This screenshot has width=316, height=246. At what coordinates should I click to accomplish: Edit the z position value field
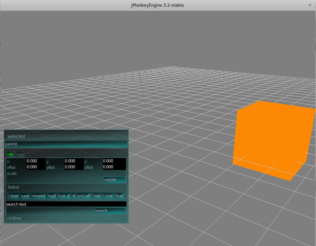pos(114,161)
